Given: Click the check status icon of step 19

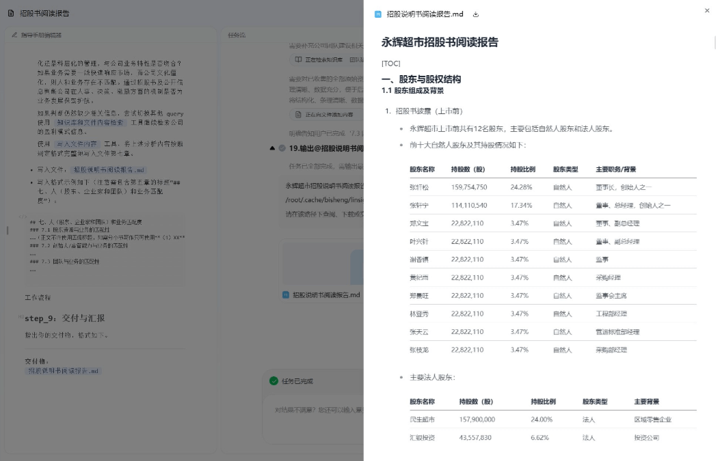Looking at the screenshot, I should [x=282, y=148].
